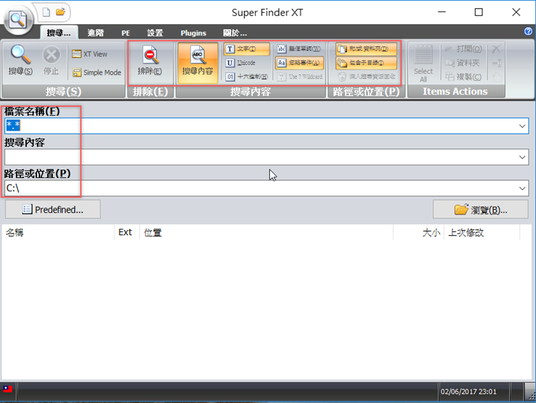Sort results by 大小 column
Screen dimensions: 536x403
point(418,232)
